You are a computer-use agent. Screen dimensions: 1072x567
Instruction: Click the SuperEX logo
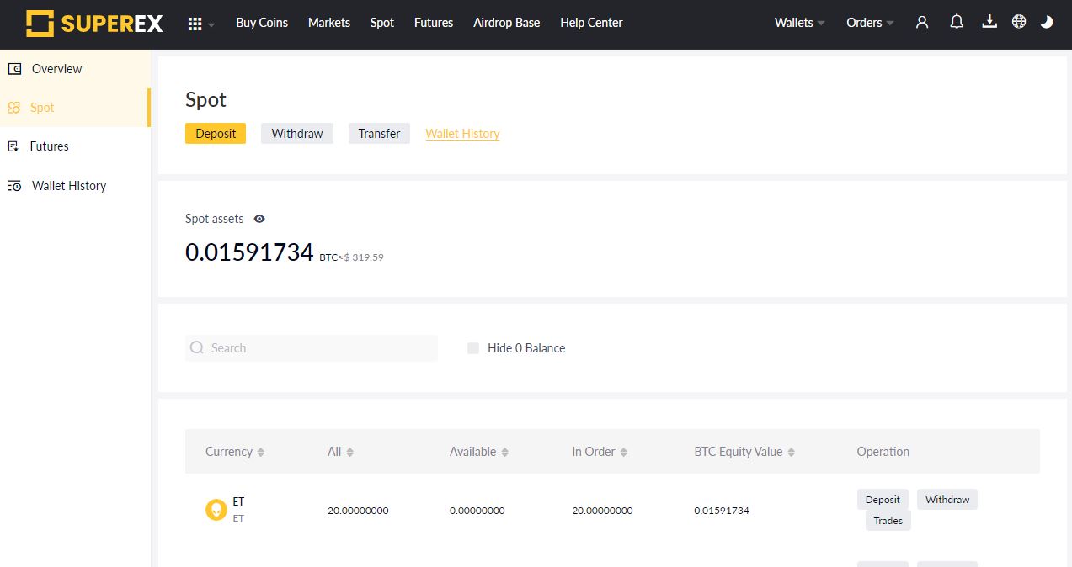(94, 24)
